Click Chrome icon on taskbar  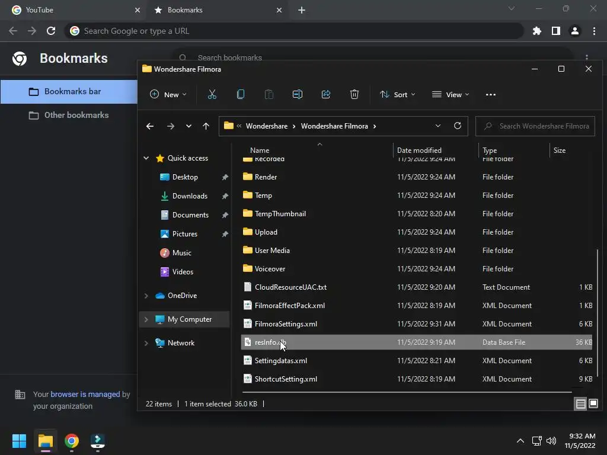click(x=72, y=441)
